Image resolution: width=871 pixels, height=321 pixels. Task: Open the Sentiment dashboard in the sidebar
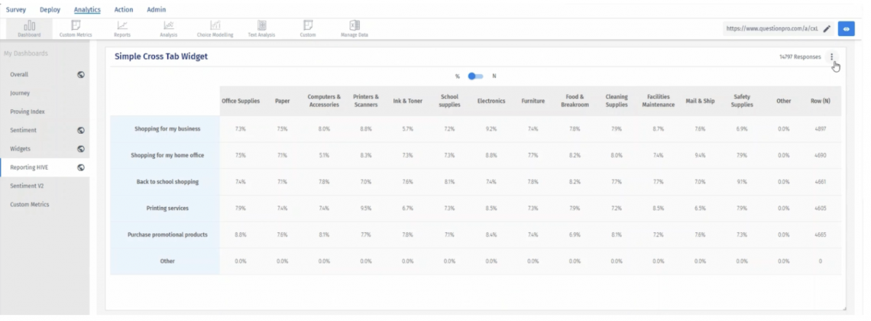pyautogui.click(x=23, y=131)
